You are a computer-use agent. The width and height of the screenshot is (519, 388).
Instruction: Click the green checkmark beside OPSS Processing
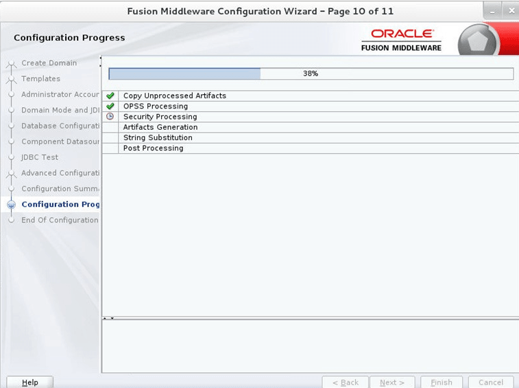(x=110, y=106)
